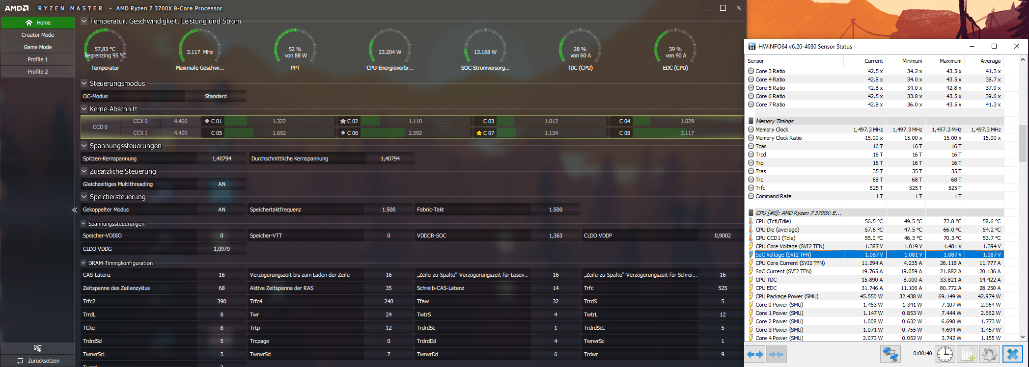The width and height of the screenshot is (1029, 367).
Task: Click the AMD logo in Ryzen Master title bar
Action: click(x=17, y=8)
